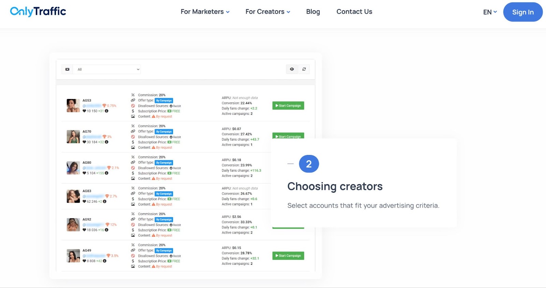Start Campaign for creator AG49
Viewport: 546px width, 288px height.
(288, 256)
